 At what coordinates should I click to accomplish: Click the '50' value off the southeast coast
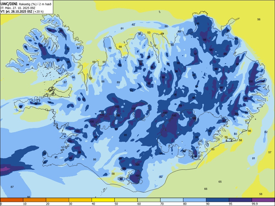click(213, 149)
